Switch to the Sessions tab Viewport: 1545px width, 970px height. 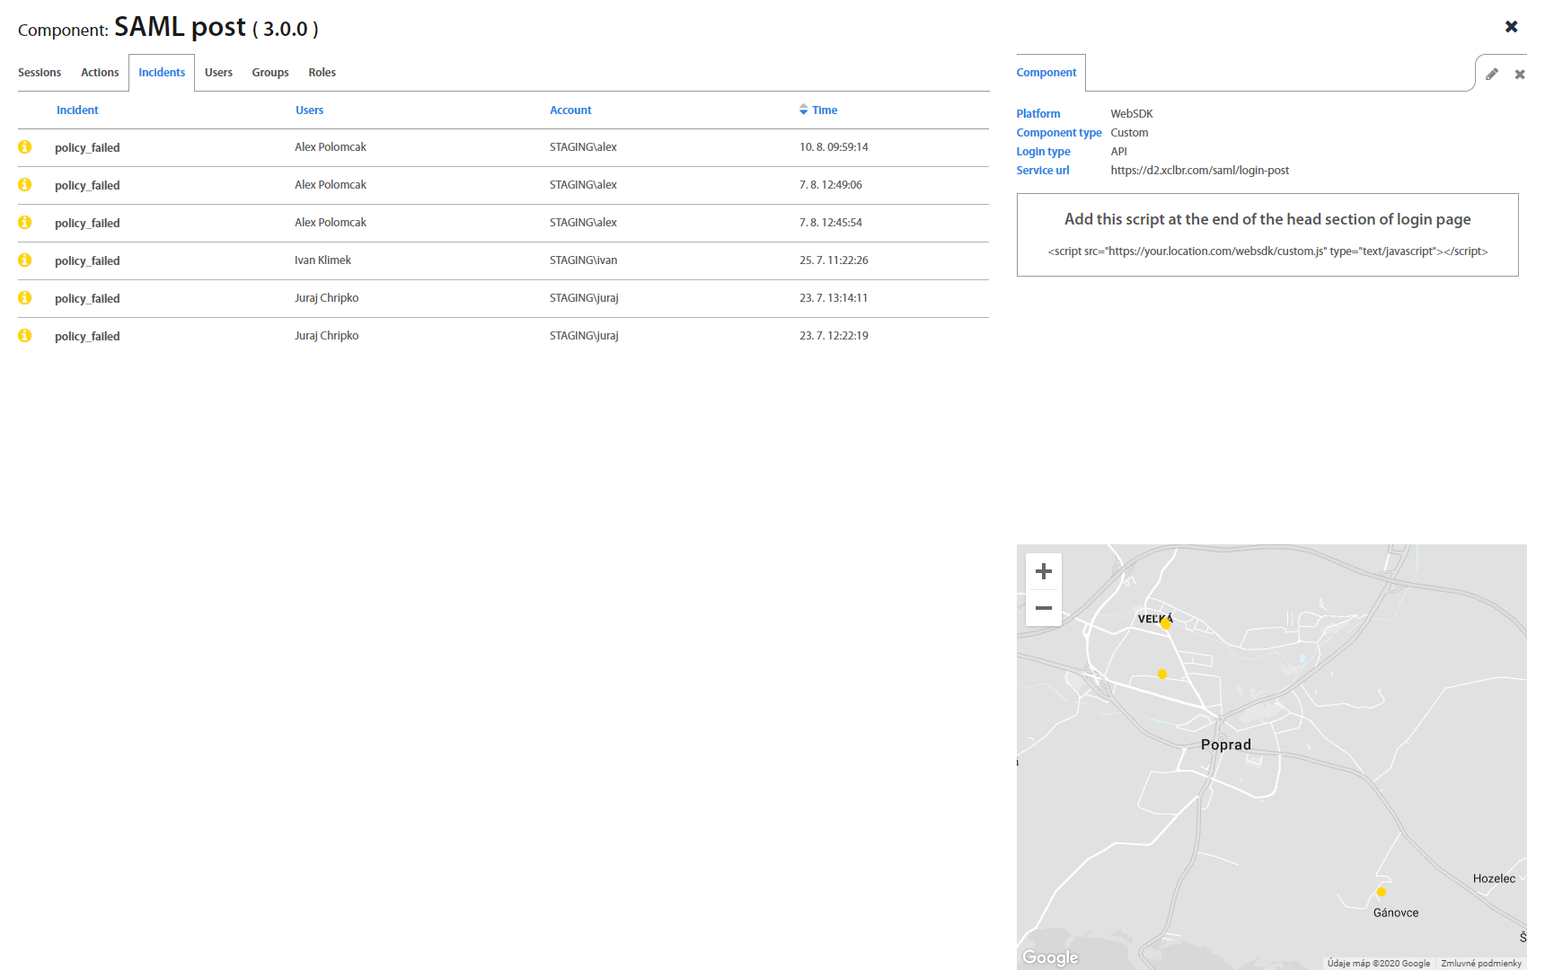(40, 73)
